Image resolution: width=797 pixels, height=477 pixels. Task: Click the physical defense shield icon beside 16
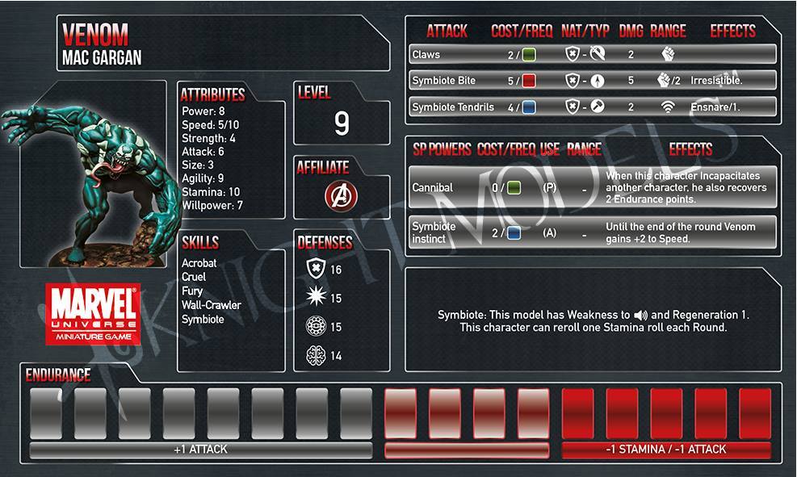coord(316,269)
